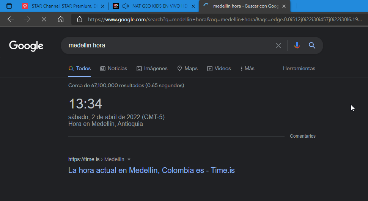Stop loading the current page

(x=44, y=19)
